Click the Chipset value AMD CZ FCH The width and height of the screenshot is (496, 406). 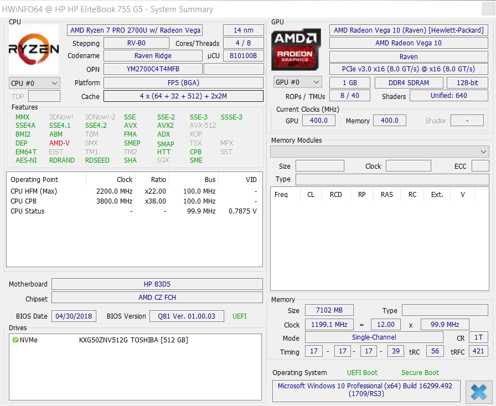[157, 297]
